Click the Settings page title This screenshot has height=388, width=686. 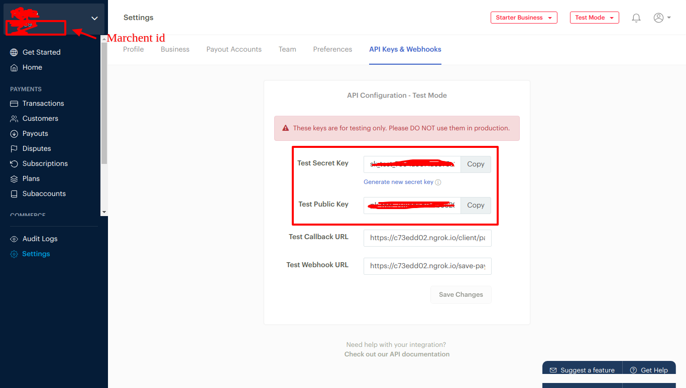tap(138, 18)
